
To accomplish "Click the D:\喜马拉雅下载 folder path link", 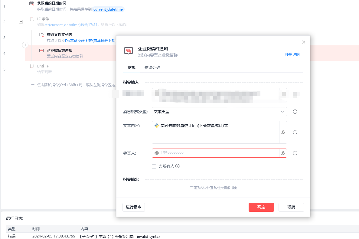I will click(x=91, y=41).
